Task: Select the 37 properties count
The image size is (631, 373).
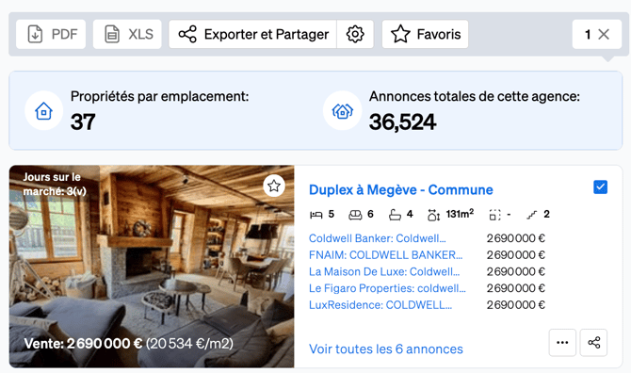Action: (83, 122)
